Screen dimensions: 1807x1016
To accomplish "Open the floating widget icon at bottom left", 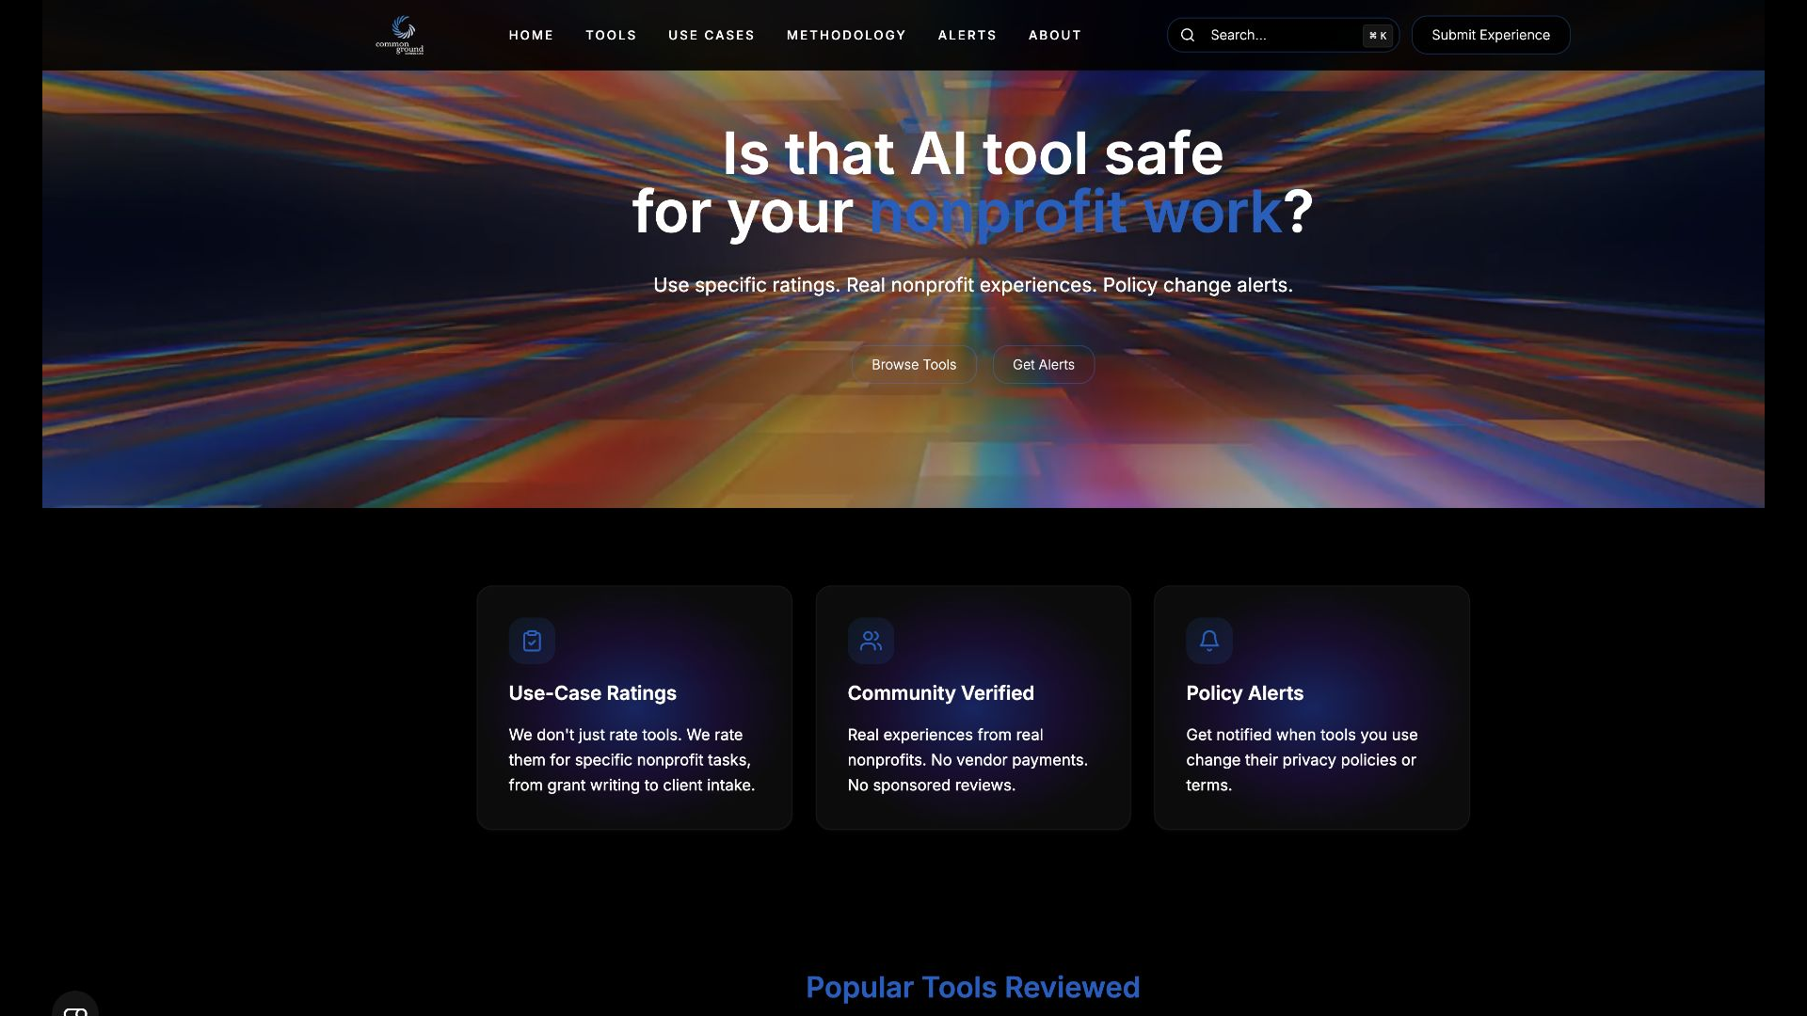I will 75,1007.
